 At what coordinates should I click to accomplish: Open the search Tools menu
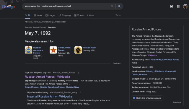coord(118,15)
